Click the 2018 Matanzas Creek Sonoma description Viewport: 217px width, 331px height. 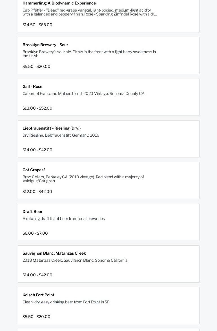coord(75,260)
